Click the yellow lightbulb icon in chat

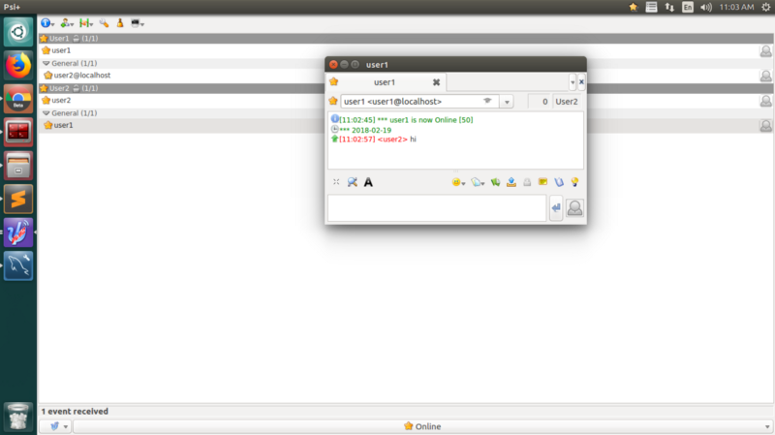click(574, 182)
